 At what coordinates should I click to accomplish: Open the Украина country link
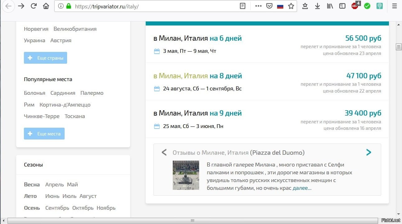(x=34, y=40)
